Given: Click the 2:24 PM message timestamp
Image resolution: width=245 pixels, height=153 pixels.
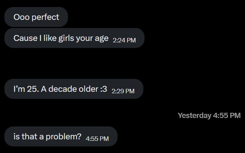Looking at the screenshot, I should [x=124, y=40].
